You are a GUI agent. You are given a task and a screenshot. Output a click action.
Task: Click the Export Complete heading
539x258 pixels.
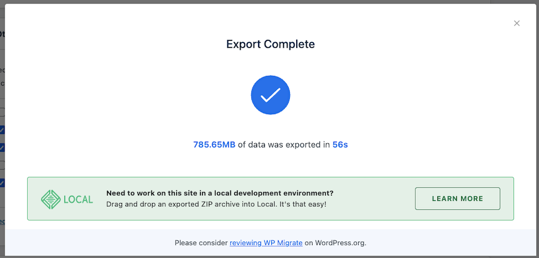tap(271, 44)
